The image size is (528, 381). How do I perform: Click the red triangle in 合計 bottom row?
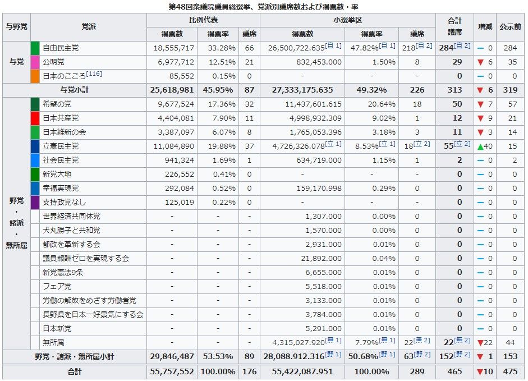click(480, 372)
